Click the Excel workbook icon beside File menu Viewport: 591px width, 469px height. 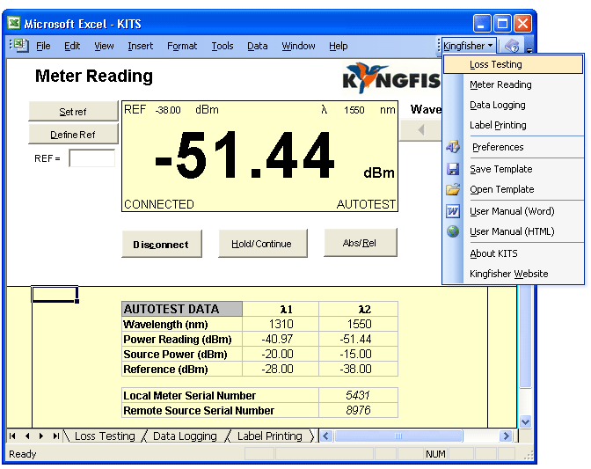tap(21, 46)
